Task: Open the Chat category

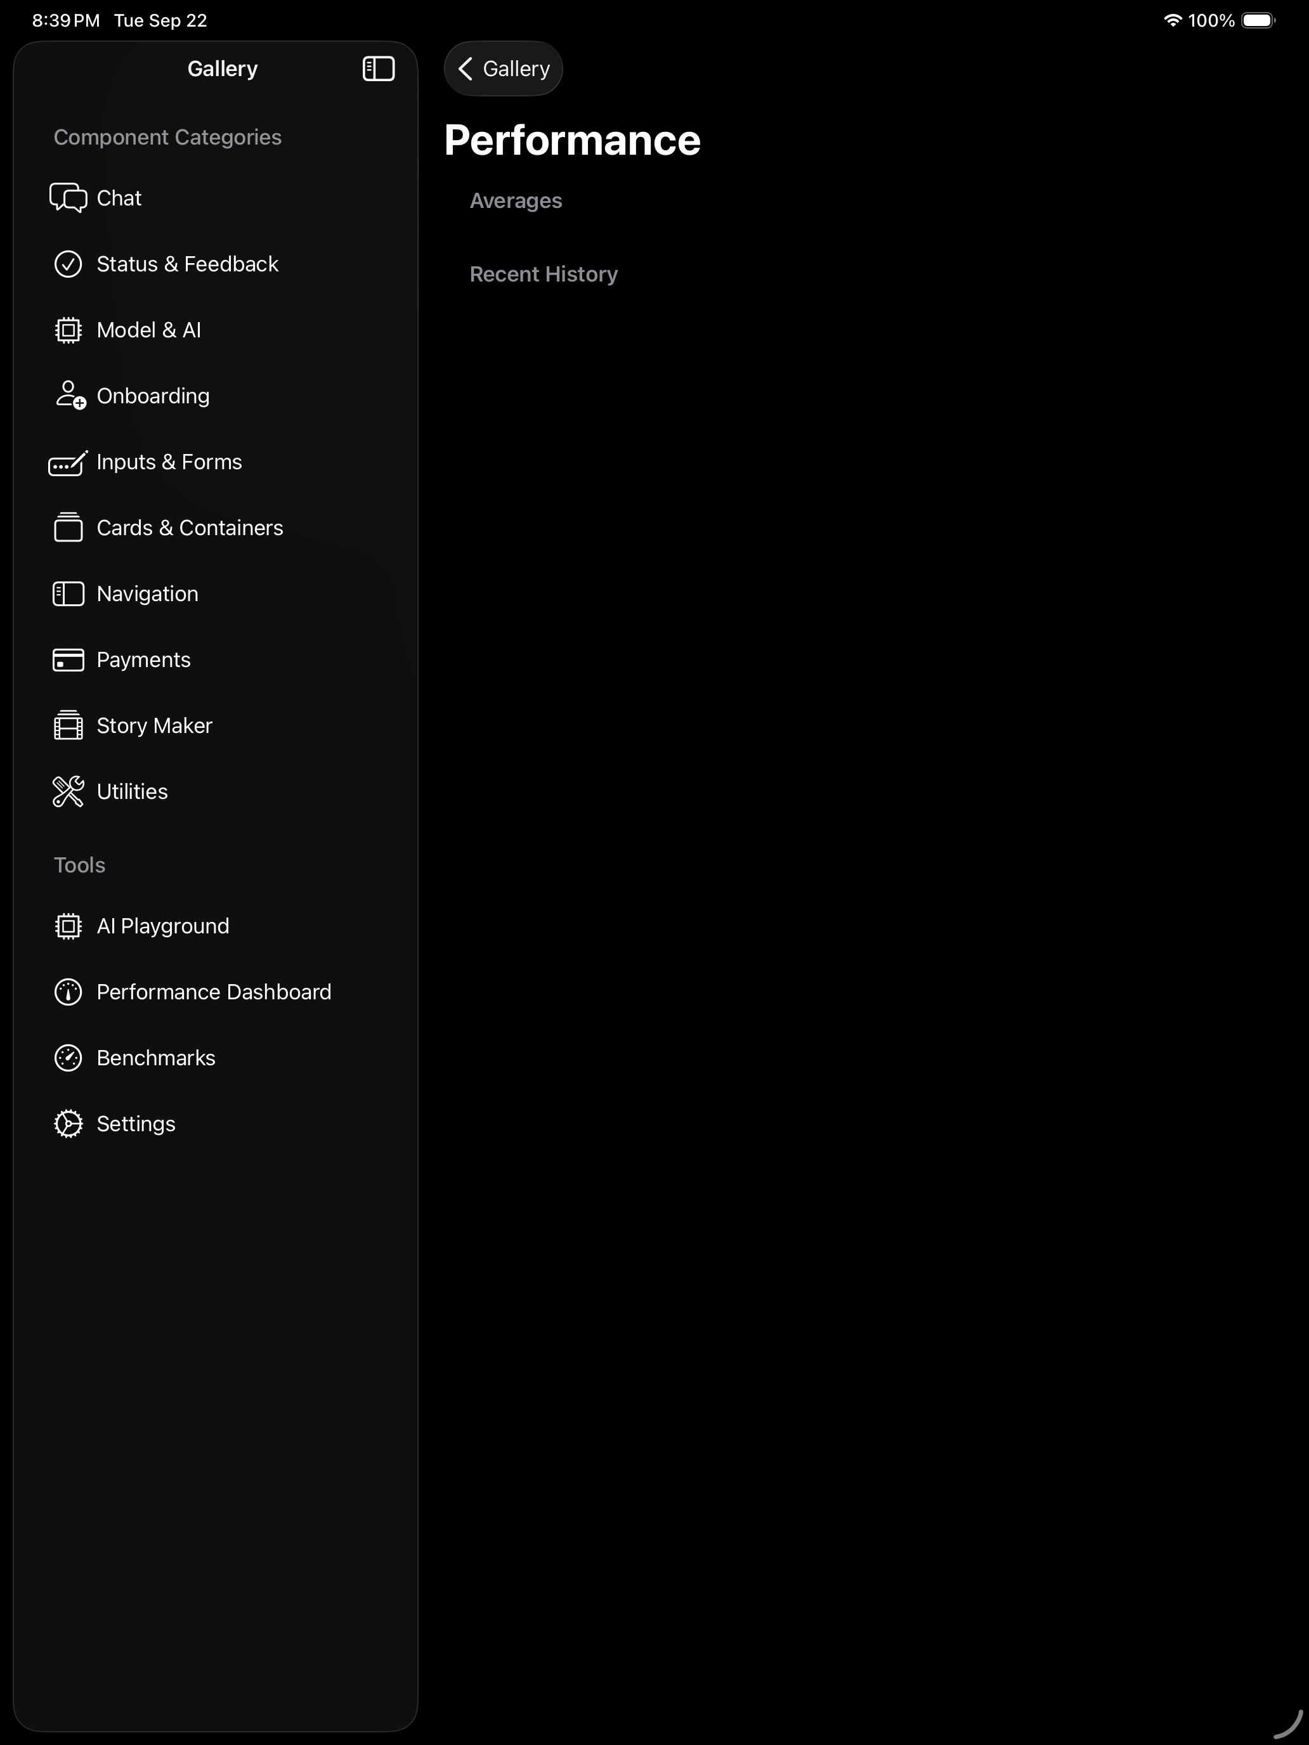Action: 119,198
